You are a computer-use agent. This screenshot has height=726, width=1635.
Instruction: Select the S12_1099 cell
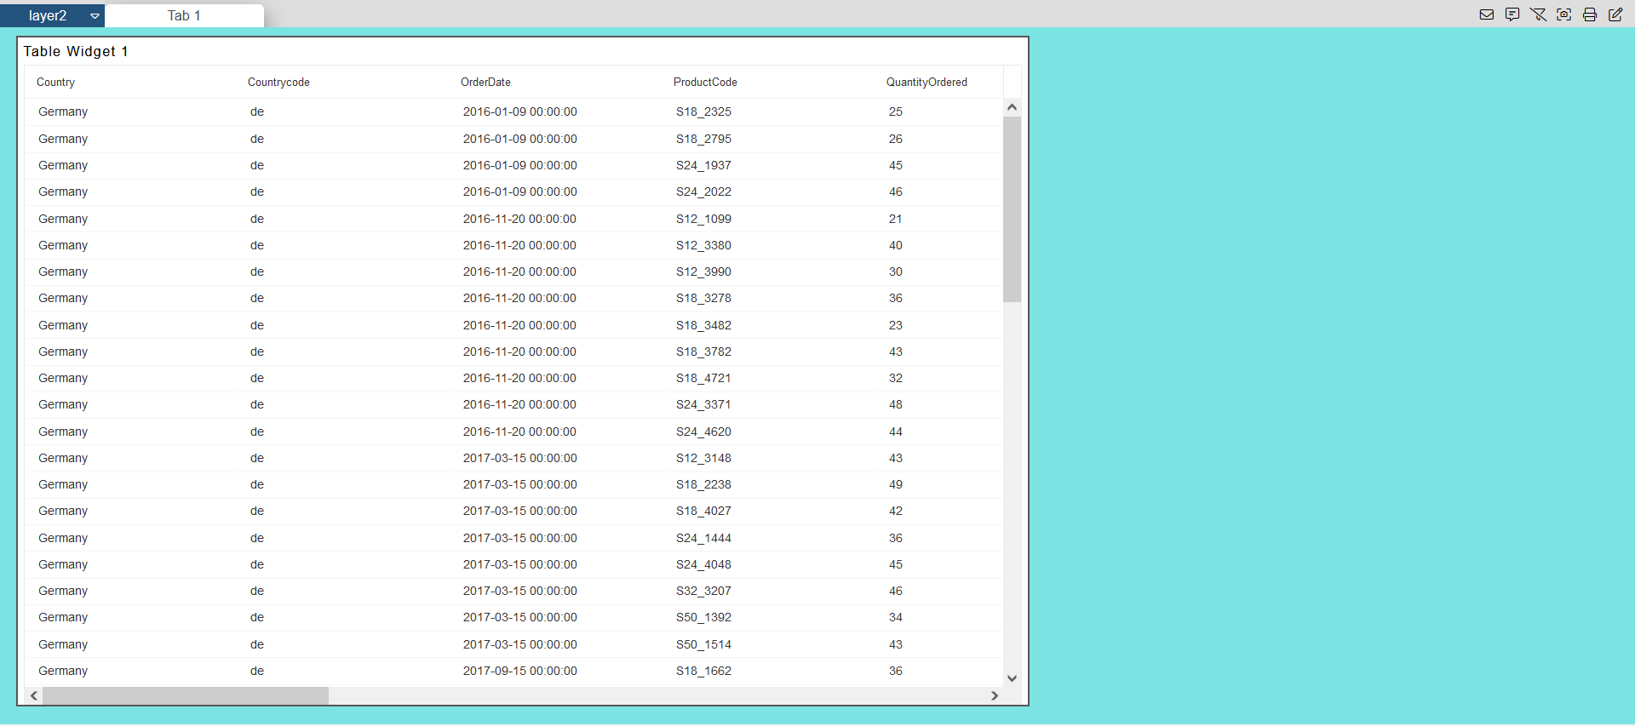point(703,219)
